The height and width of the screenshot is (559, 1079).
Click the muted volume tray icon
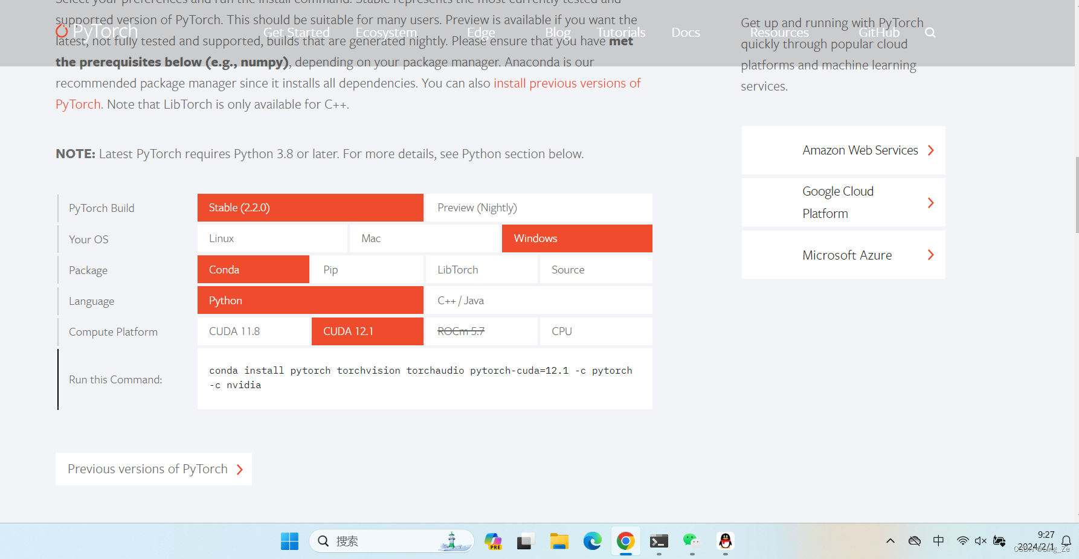pyautogui.click(x=981, y=541)
